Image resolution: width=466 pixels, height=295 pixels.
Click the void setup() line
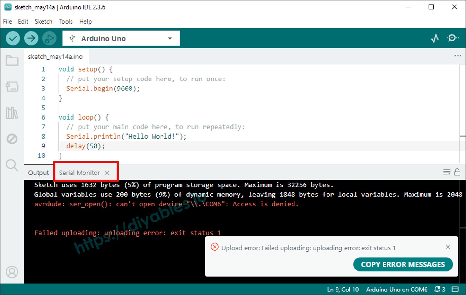(x=85, y=69)
